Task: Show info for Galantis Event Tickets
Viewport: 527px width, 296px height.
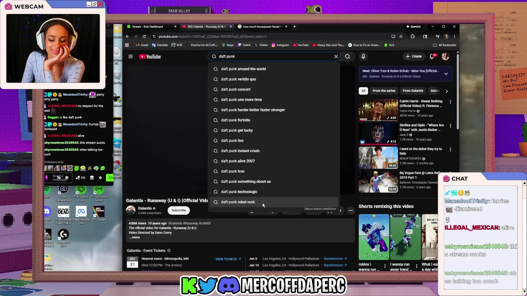Action: coord(168,250)
